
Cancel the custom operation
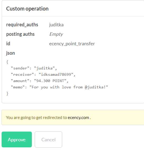[x=48, y=139]
